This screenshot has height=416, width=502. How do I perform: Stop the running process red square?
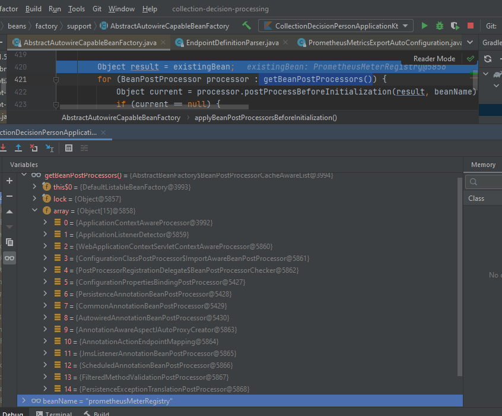[471, 26]
